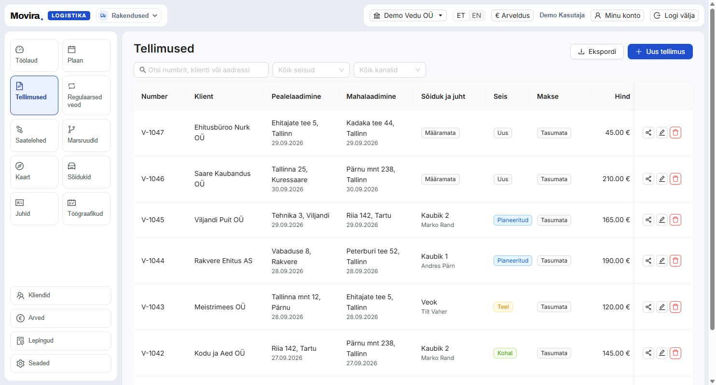Navigate to Saatelehed
The width and height of the screenshot is (716, 385).
click(x=34, y=135)
